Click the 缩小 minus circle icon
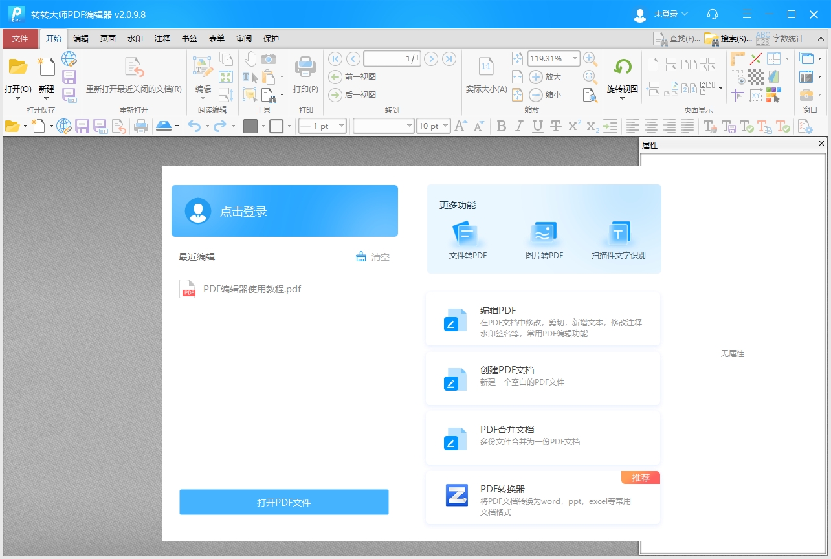This screenshot has height=559, width=831. click(x=536, y=95)
